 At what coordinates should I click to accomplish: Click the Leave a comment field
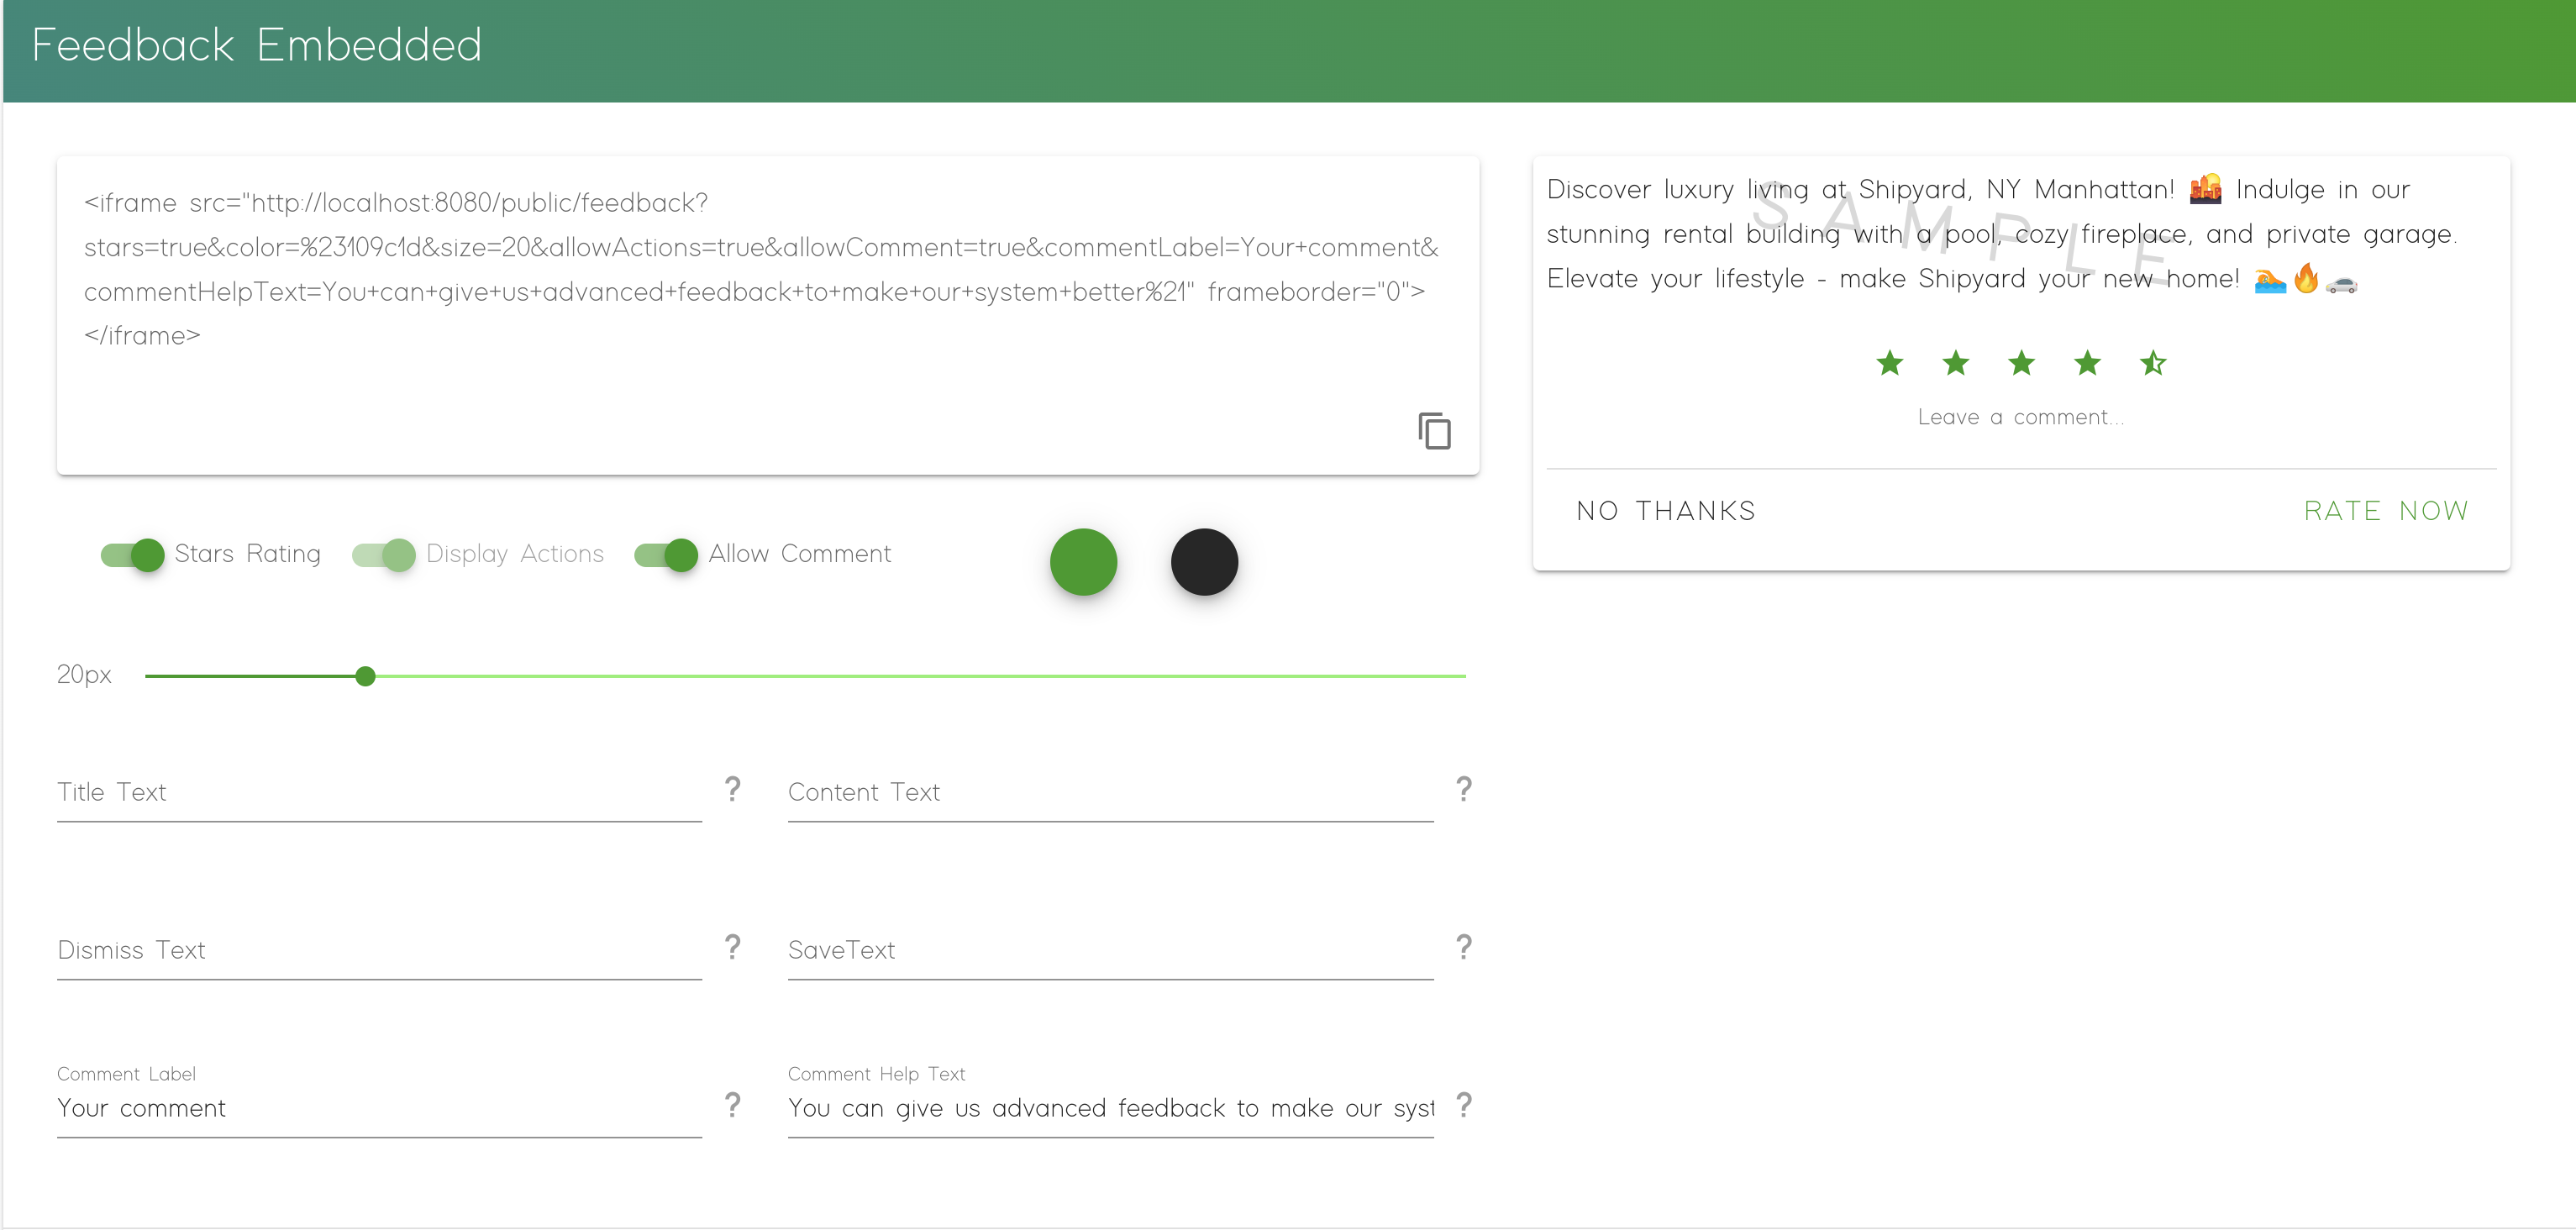[x=2020, y=417]
